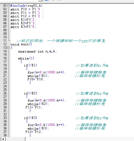Click the 'sbit K2=P3^3' line

[x=23, y=23]
